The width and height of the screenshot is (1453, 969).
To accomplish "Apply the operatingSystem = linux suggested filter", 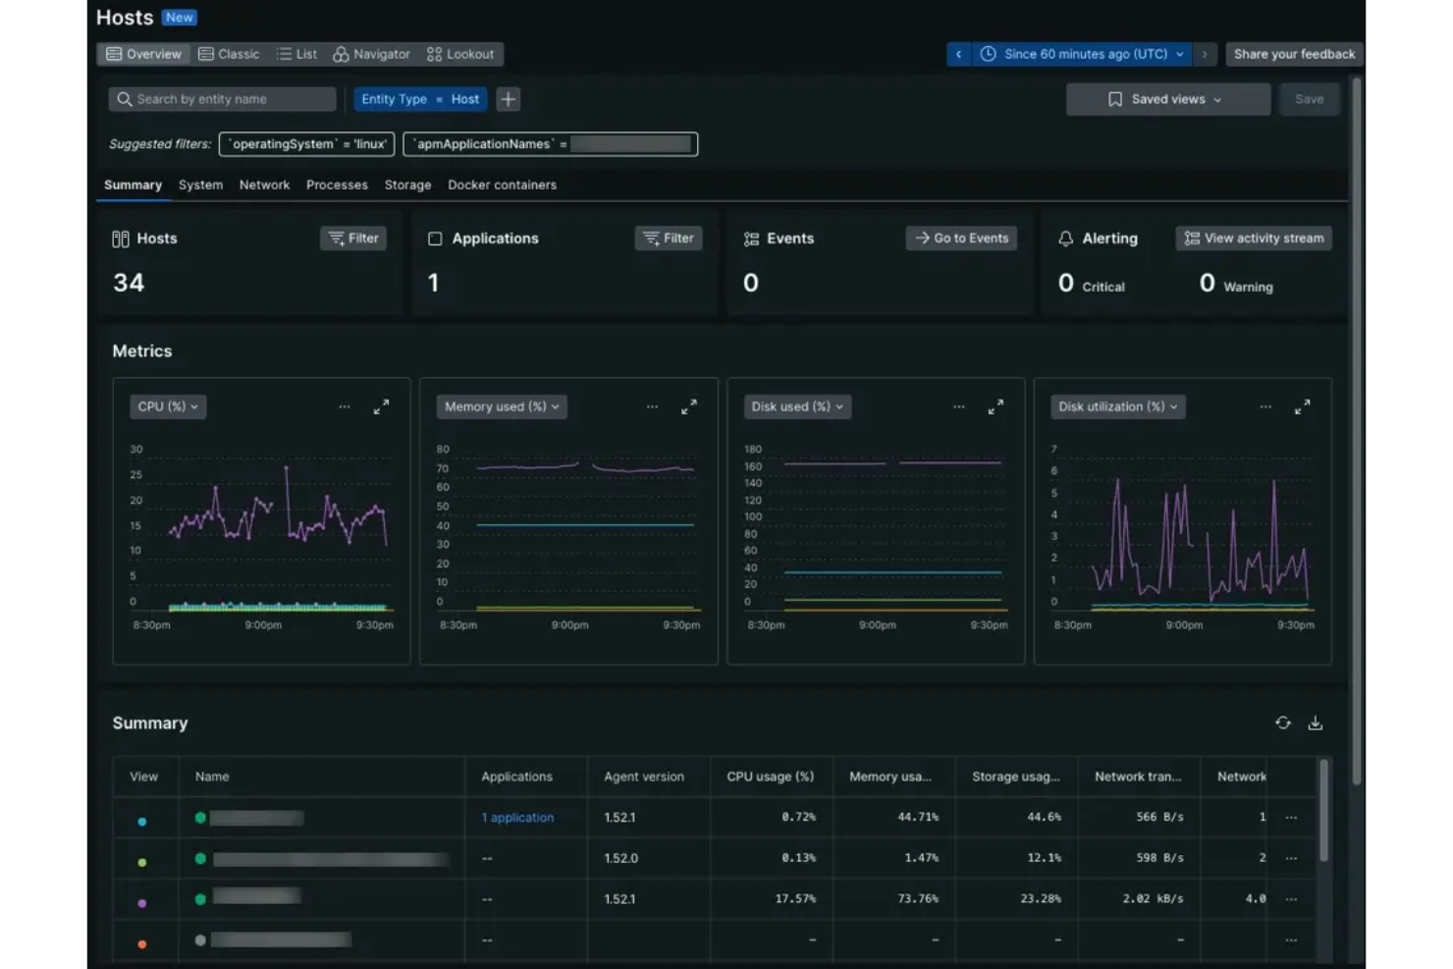I will pos(305,143).
